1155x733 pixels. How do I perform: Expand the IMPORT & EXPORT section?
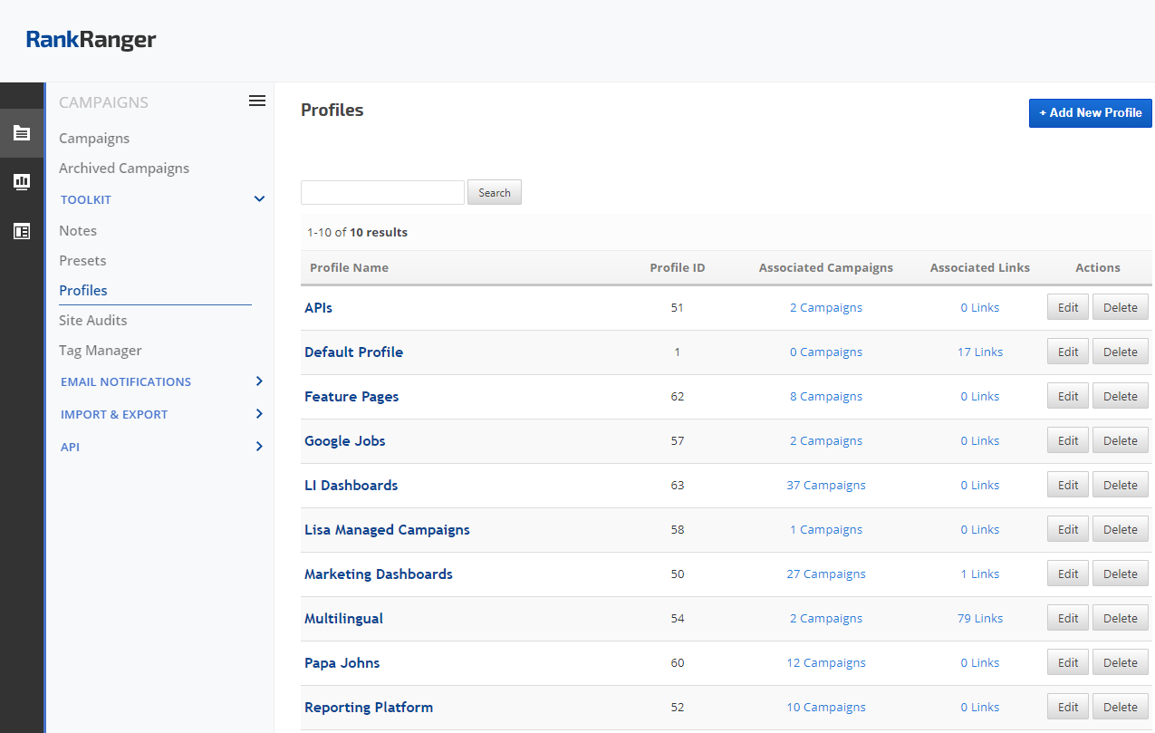(259, 414)
